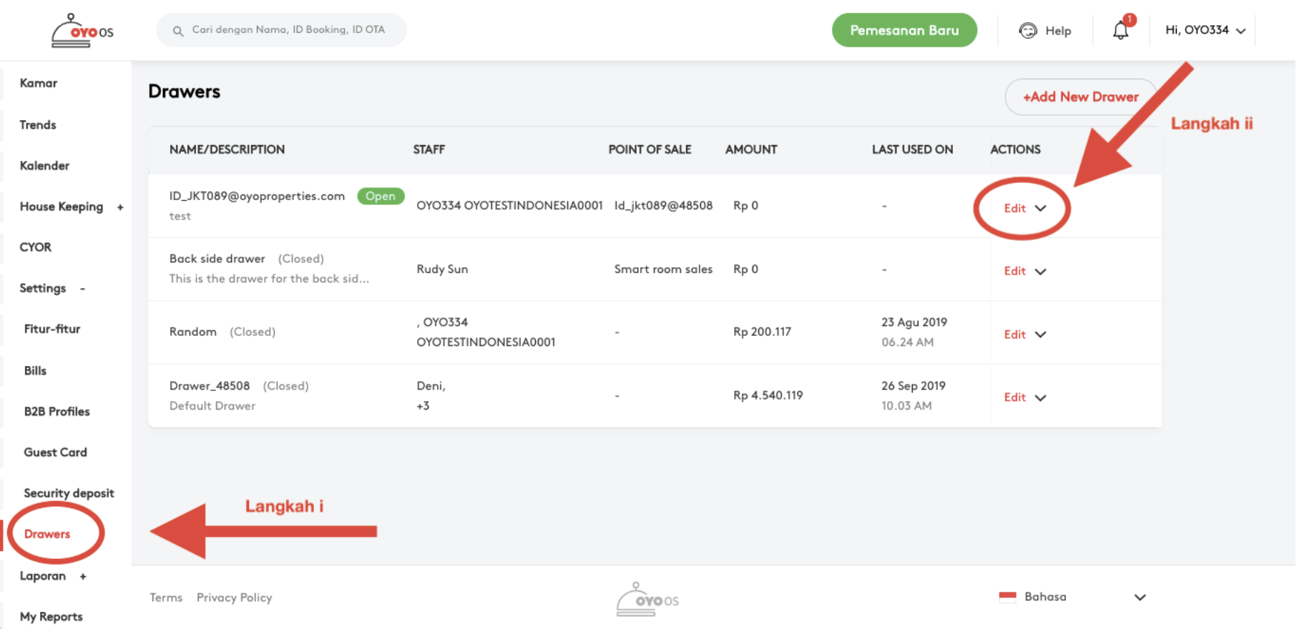Click the AMOUNT column header

click(x=751, y=149)
